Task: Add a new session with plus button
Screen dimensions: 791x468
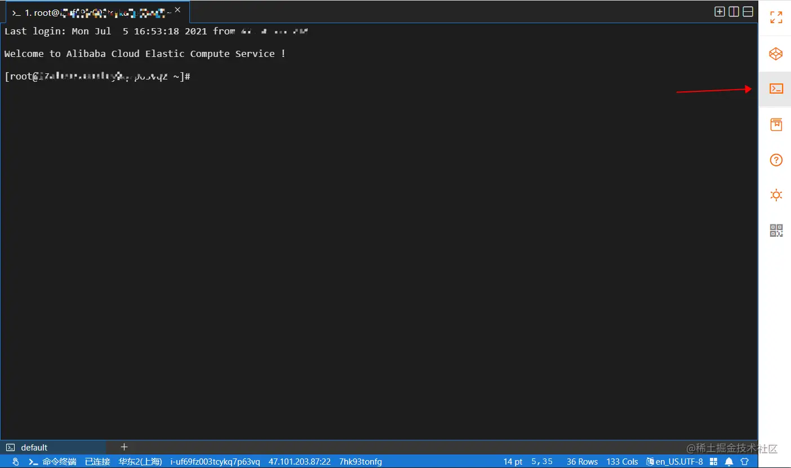Action: (125, 447)
